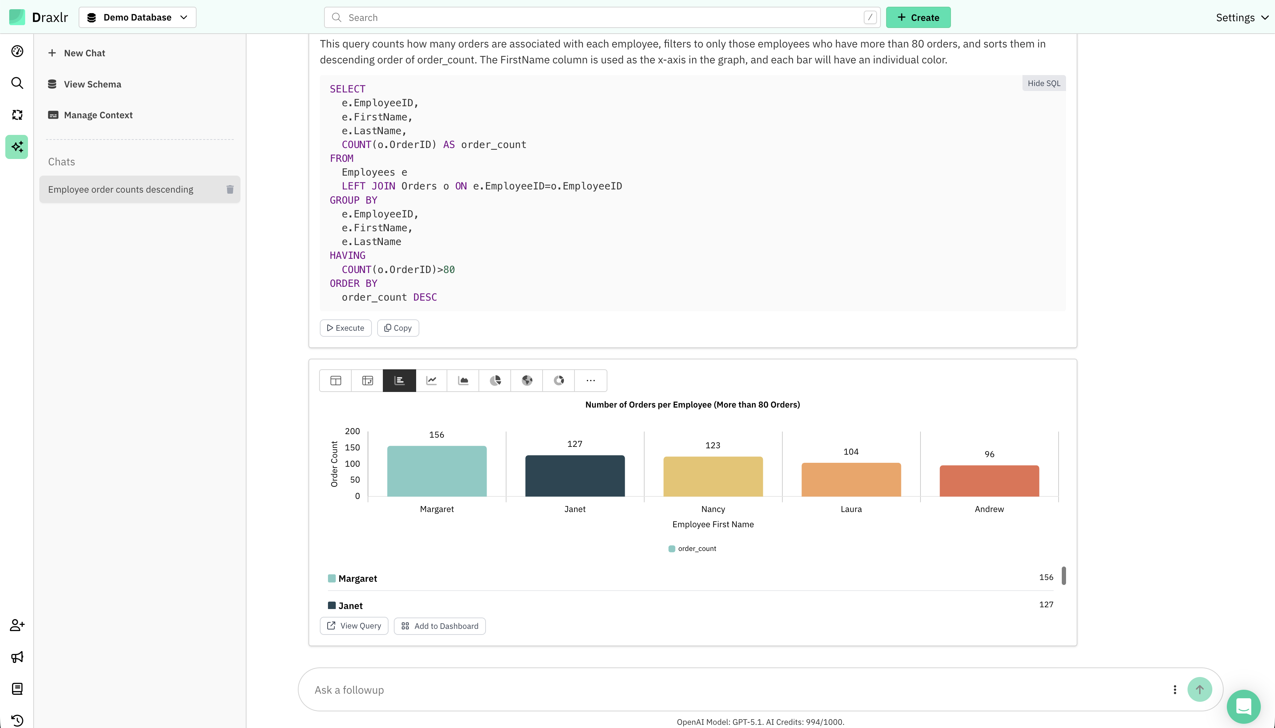The image size is (1275, 728).
Task: Delete the Employee order counts chat
Action: (x=230, y=189)
